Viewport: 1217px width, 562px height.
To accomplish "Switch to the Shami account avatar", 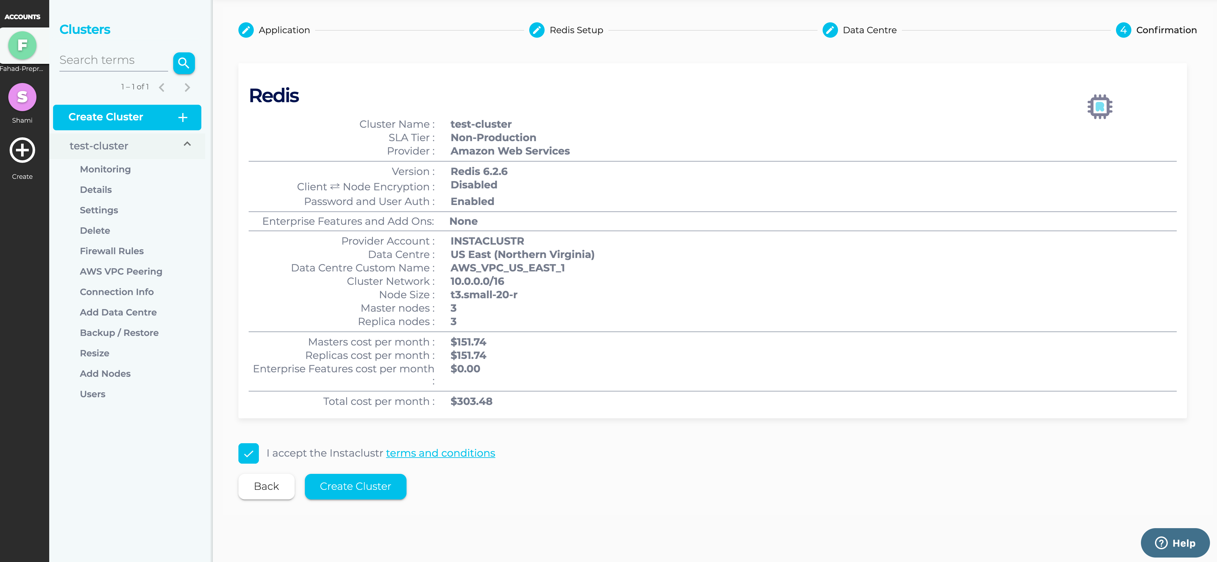I will [x=22, y=97].
